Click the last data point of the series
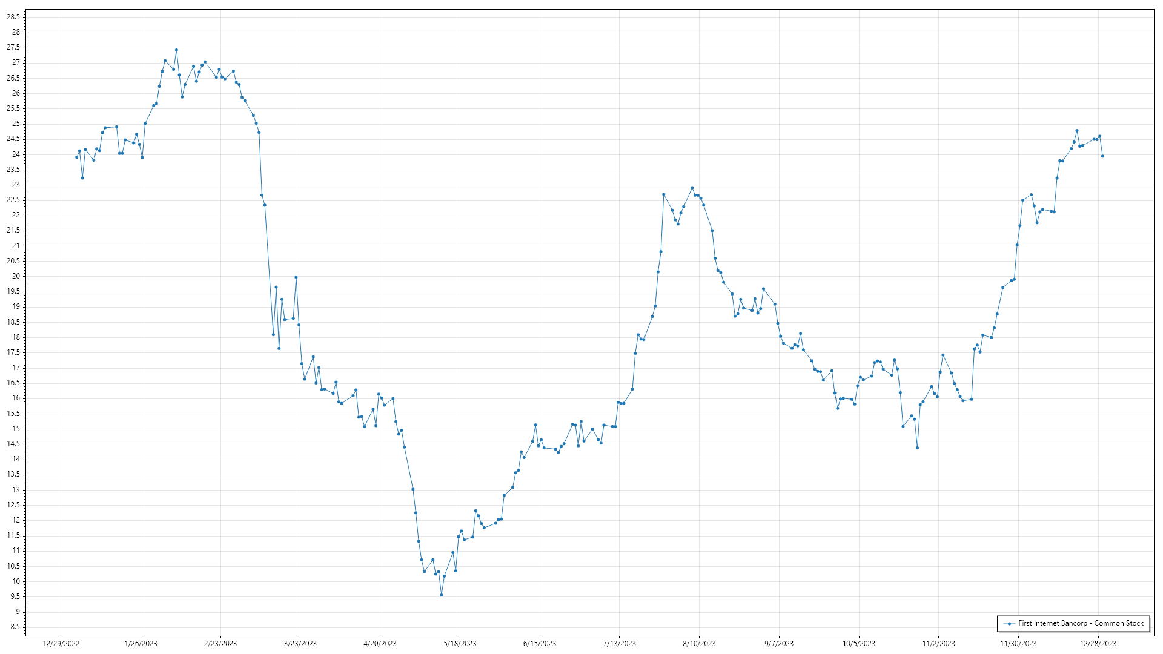The image size is (1163, 654). click(x=1102, y=156)
